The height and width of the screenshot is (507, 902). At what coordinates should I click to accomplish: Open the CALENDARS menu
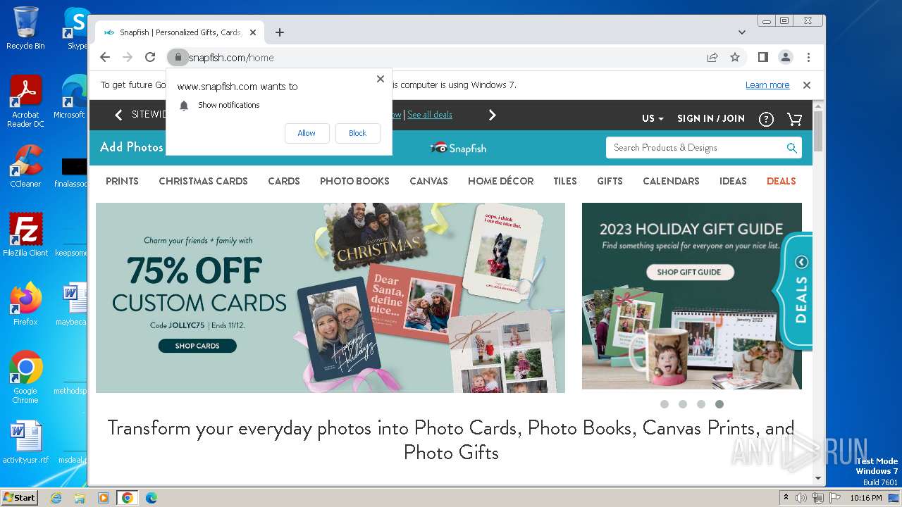[671, 181]
